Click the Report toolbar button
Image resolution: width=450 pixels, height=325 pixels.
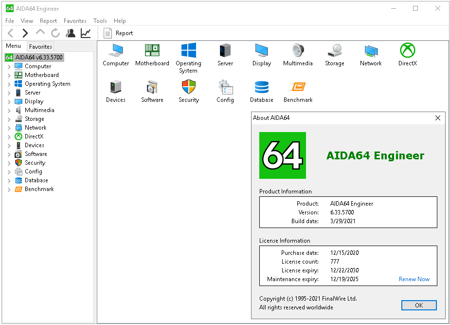click(x=118, y=33)
